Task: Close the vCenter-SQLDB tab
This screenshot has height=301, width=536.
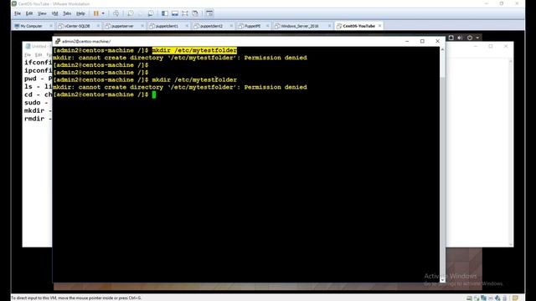Action: 98,26
